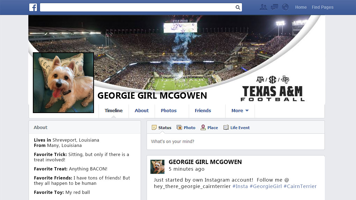The width and height of the screenshot is (356, 200).
Task: Choose the Place post option
Action: pyautogui.click(x=209, y=127)
